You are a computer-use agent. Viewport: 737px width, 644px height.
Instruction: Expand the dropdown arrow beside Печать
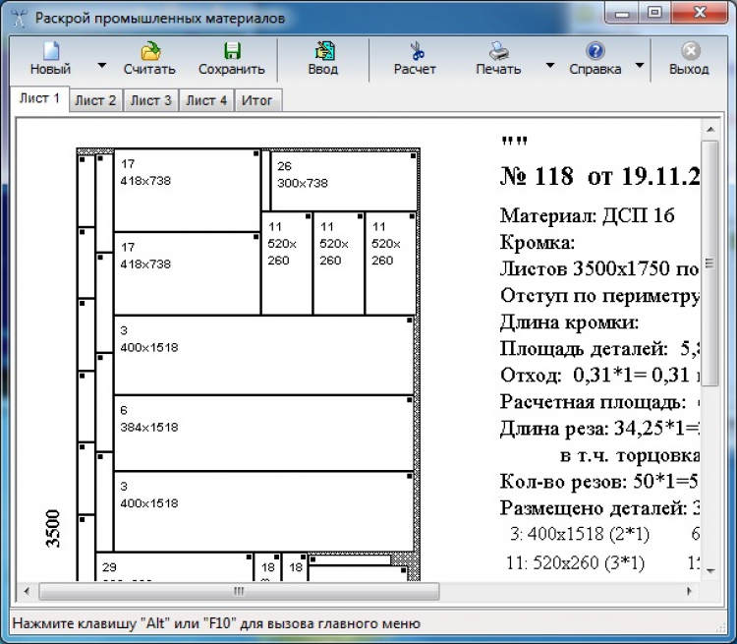tap(549, 66)
